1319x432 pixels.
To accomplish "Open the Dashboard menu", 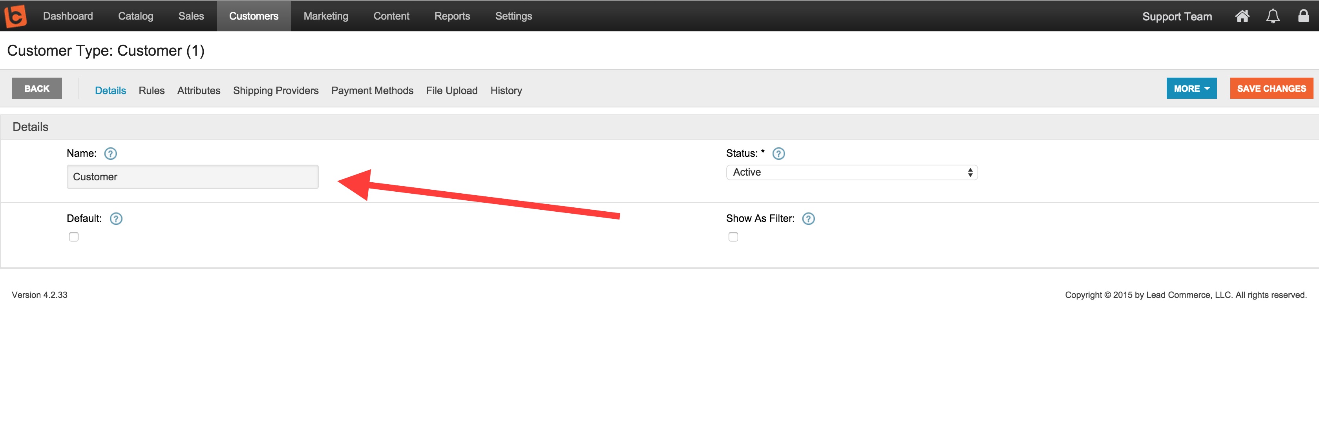I will 68,16.
